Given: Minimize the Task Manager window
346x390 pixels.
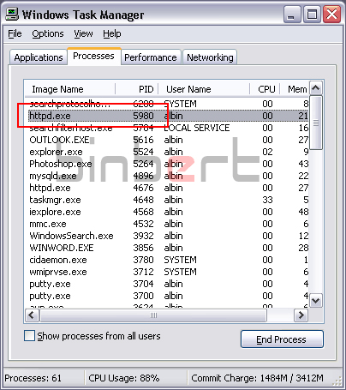Looking at the screenshot, I should point(292,14).
